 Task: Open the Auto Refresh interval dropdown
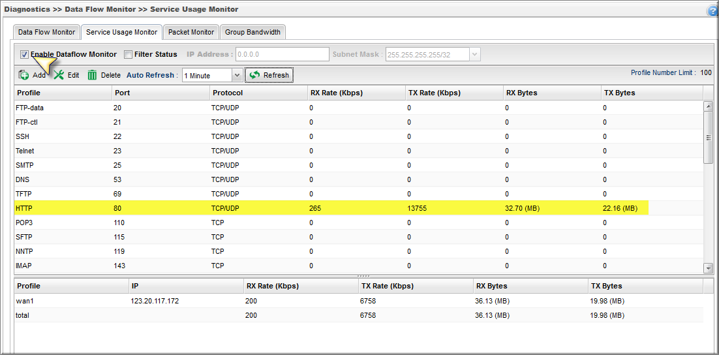pyautogui.click(x=213, y=76)
